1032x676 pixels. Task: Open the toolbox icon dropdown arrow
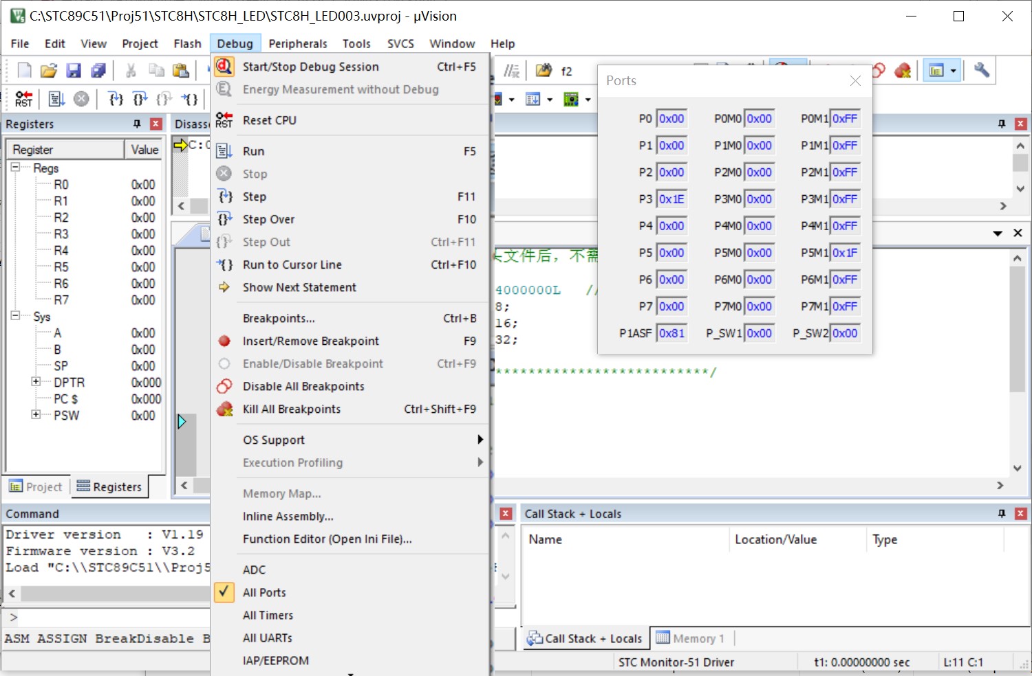tap(588, 100)
